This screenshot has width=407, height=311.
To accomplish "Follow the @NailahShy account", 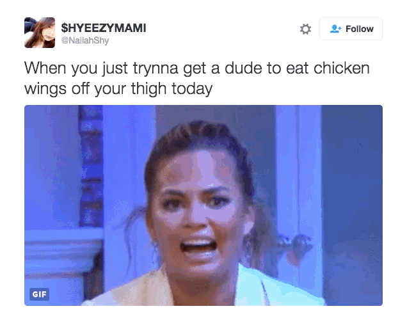I will pos(351,29).
